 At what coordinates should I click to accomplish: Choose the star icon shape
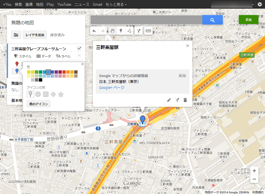tap(61, 94)
